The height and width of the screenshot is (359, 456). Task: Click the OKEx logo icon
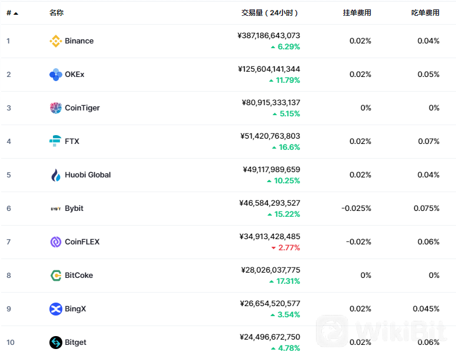(x=55, y=75)
